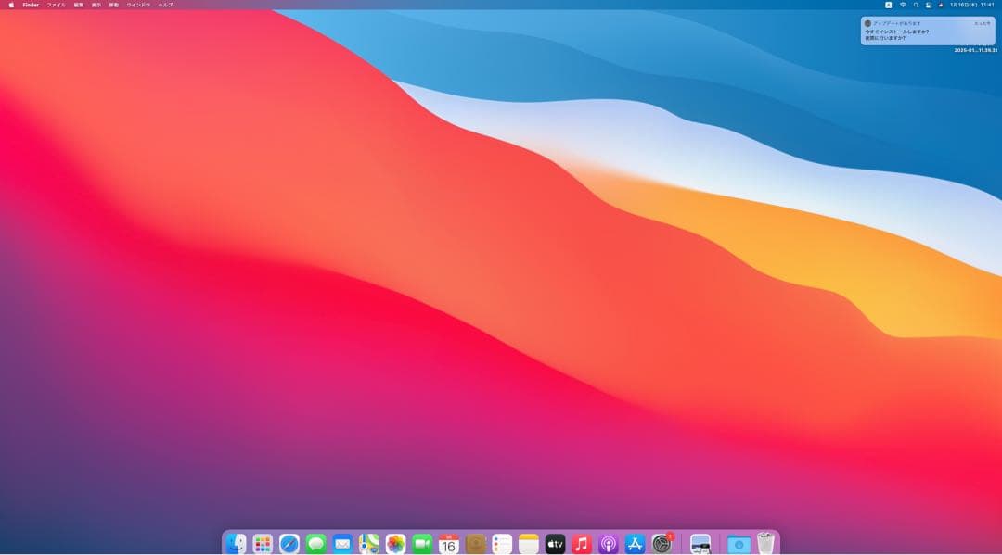Open Safari from the Dock
Image resolution: width=1002 pixels, height=555 pixels.
[x=289, y=545]
